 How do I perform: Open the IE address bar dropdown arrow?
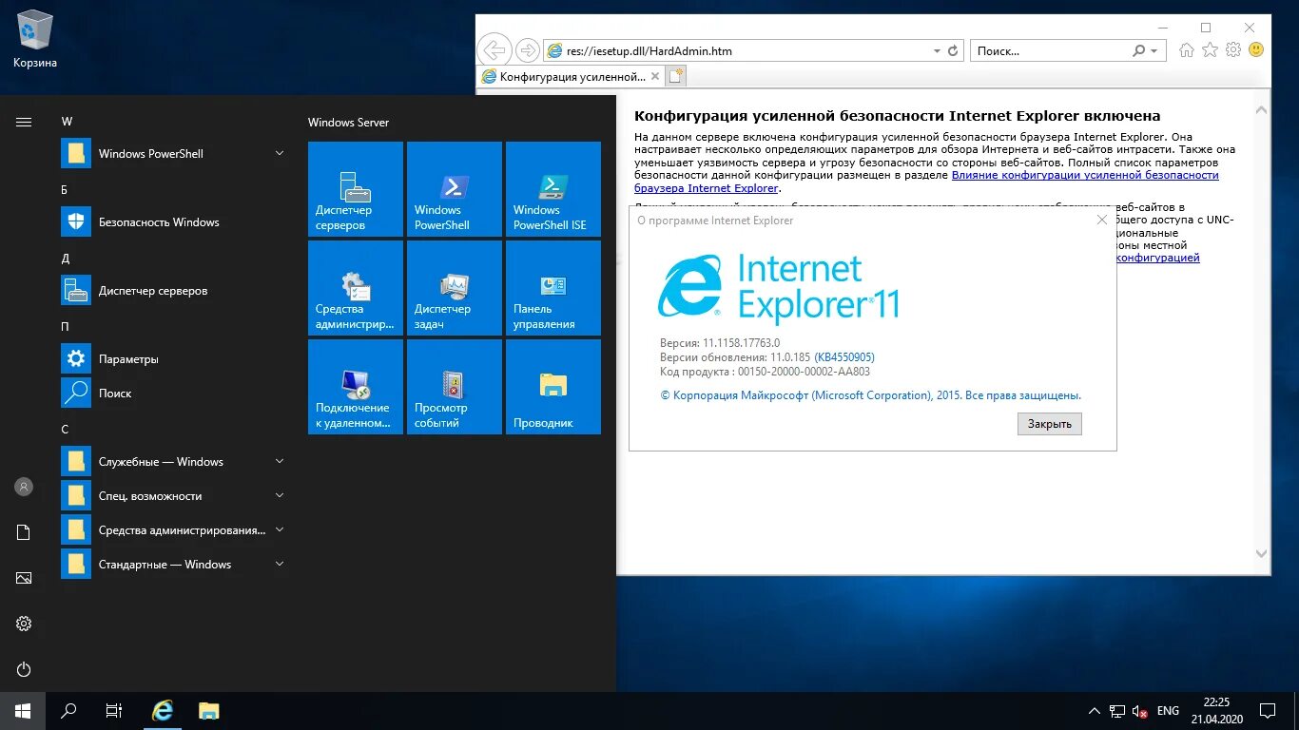pos(937,51)
